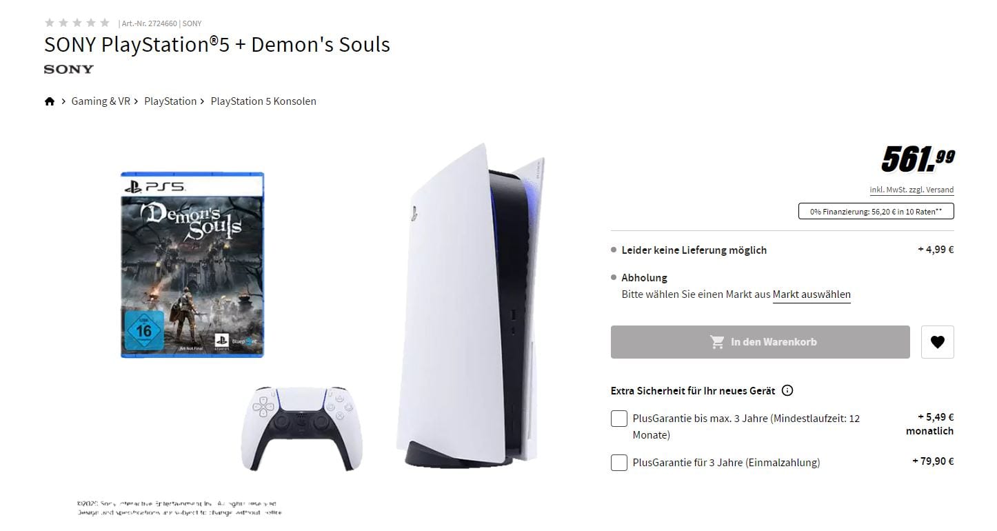Select the Demon's Souls game cover image
The height and width of the screenshot is (531, 997).
click(x=192, y=265)
